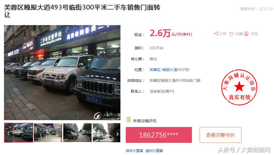Open 申请店铺评估 link

tap(145, 121)
